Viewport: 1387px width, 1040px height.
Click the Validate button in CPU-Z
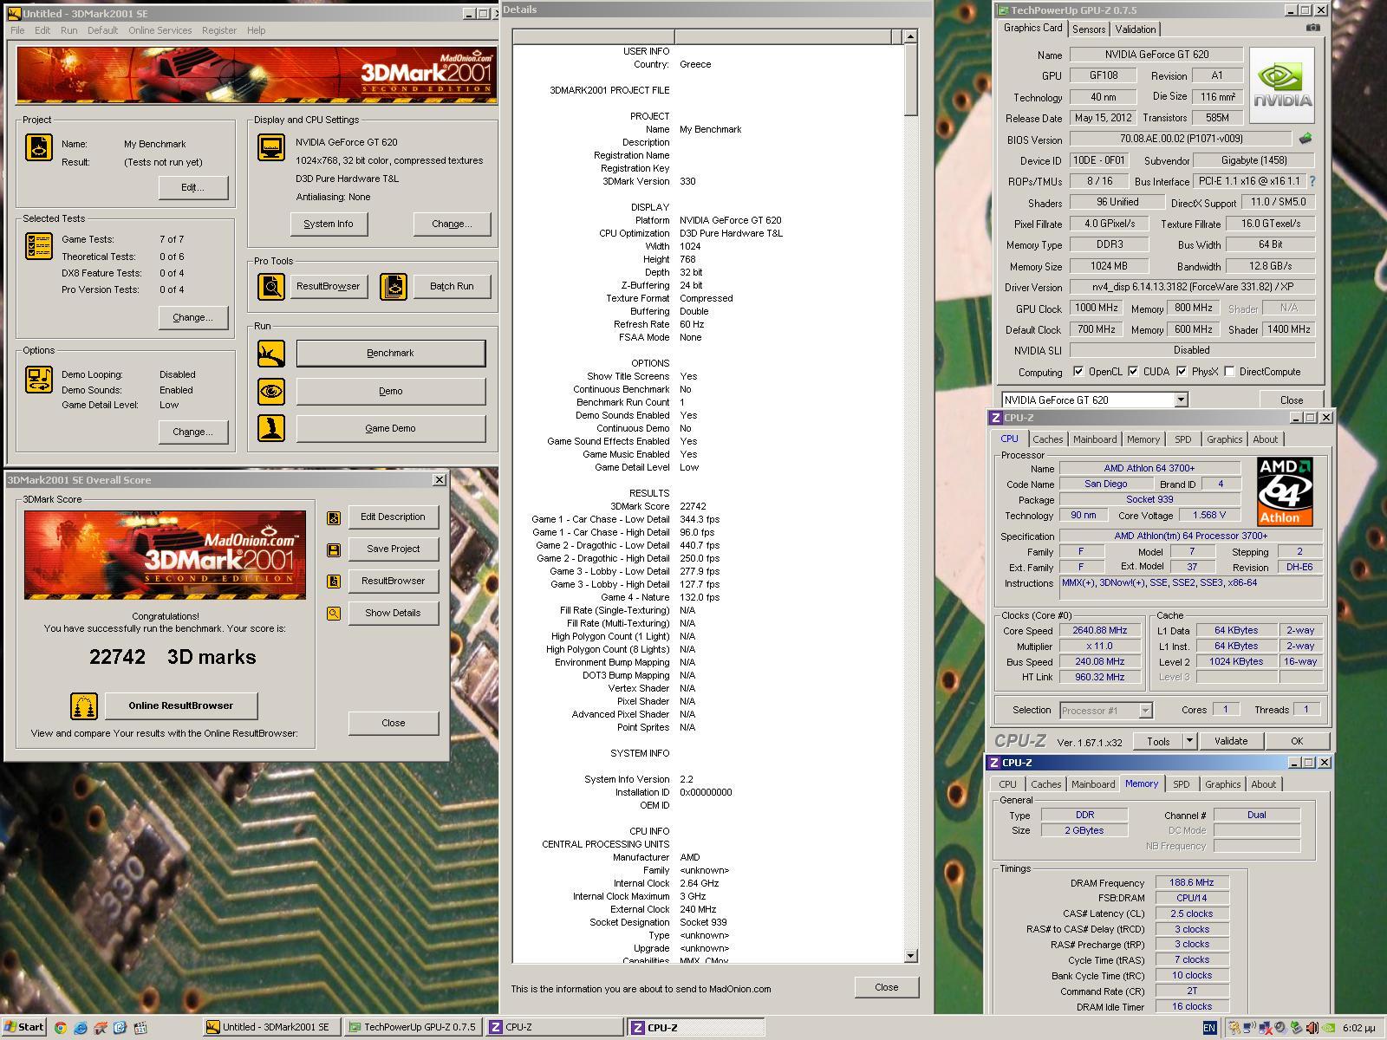click(1230, 741)
